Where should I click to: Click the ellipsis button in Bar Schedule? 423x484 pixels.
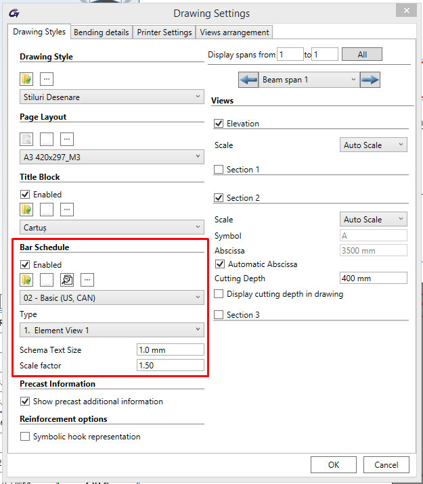[87, 279]
